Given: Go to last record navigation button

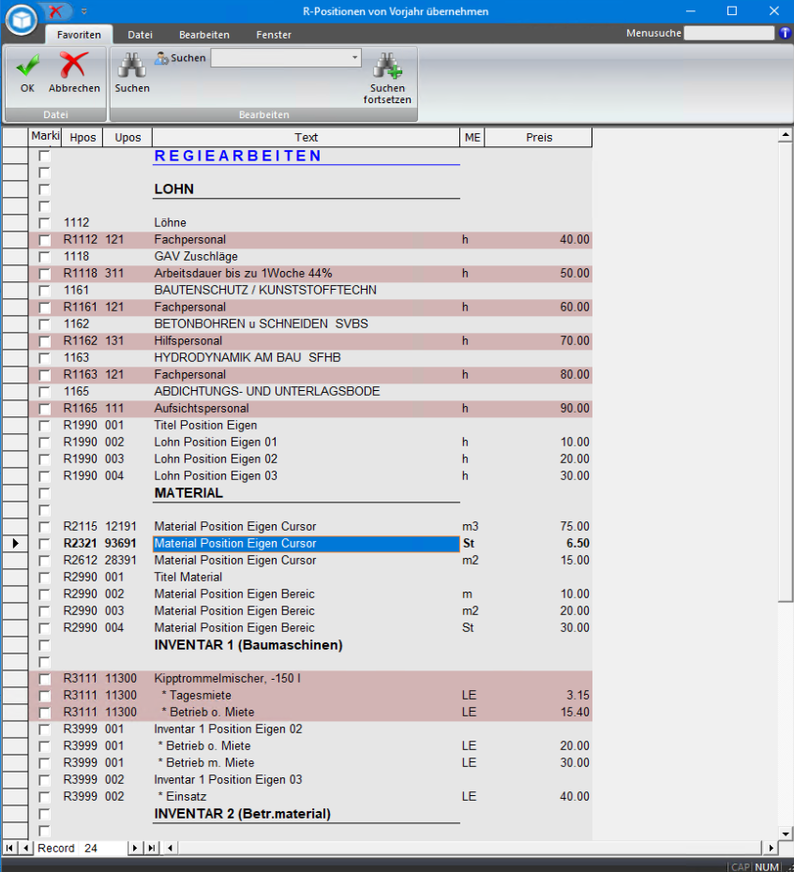Looking at the screenshot, I should [151, 848].
